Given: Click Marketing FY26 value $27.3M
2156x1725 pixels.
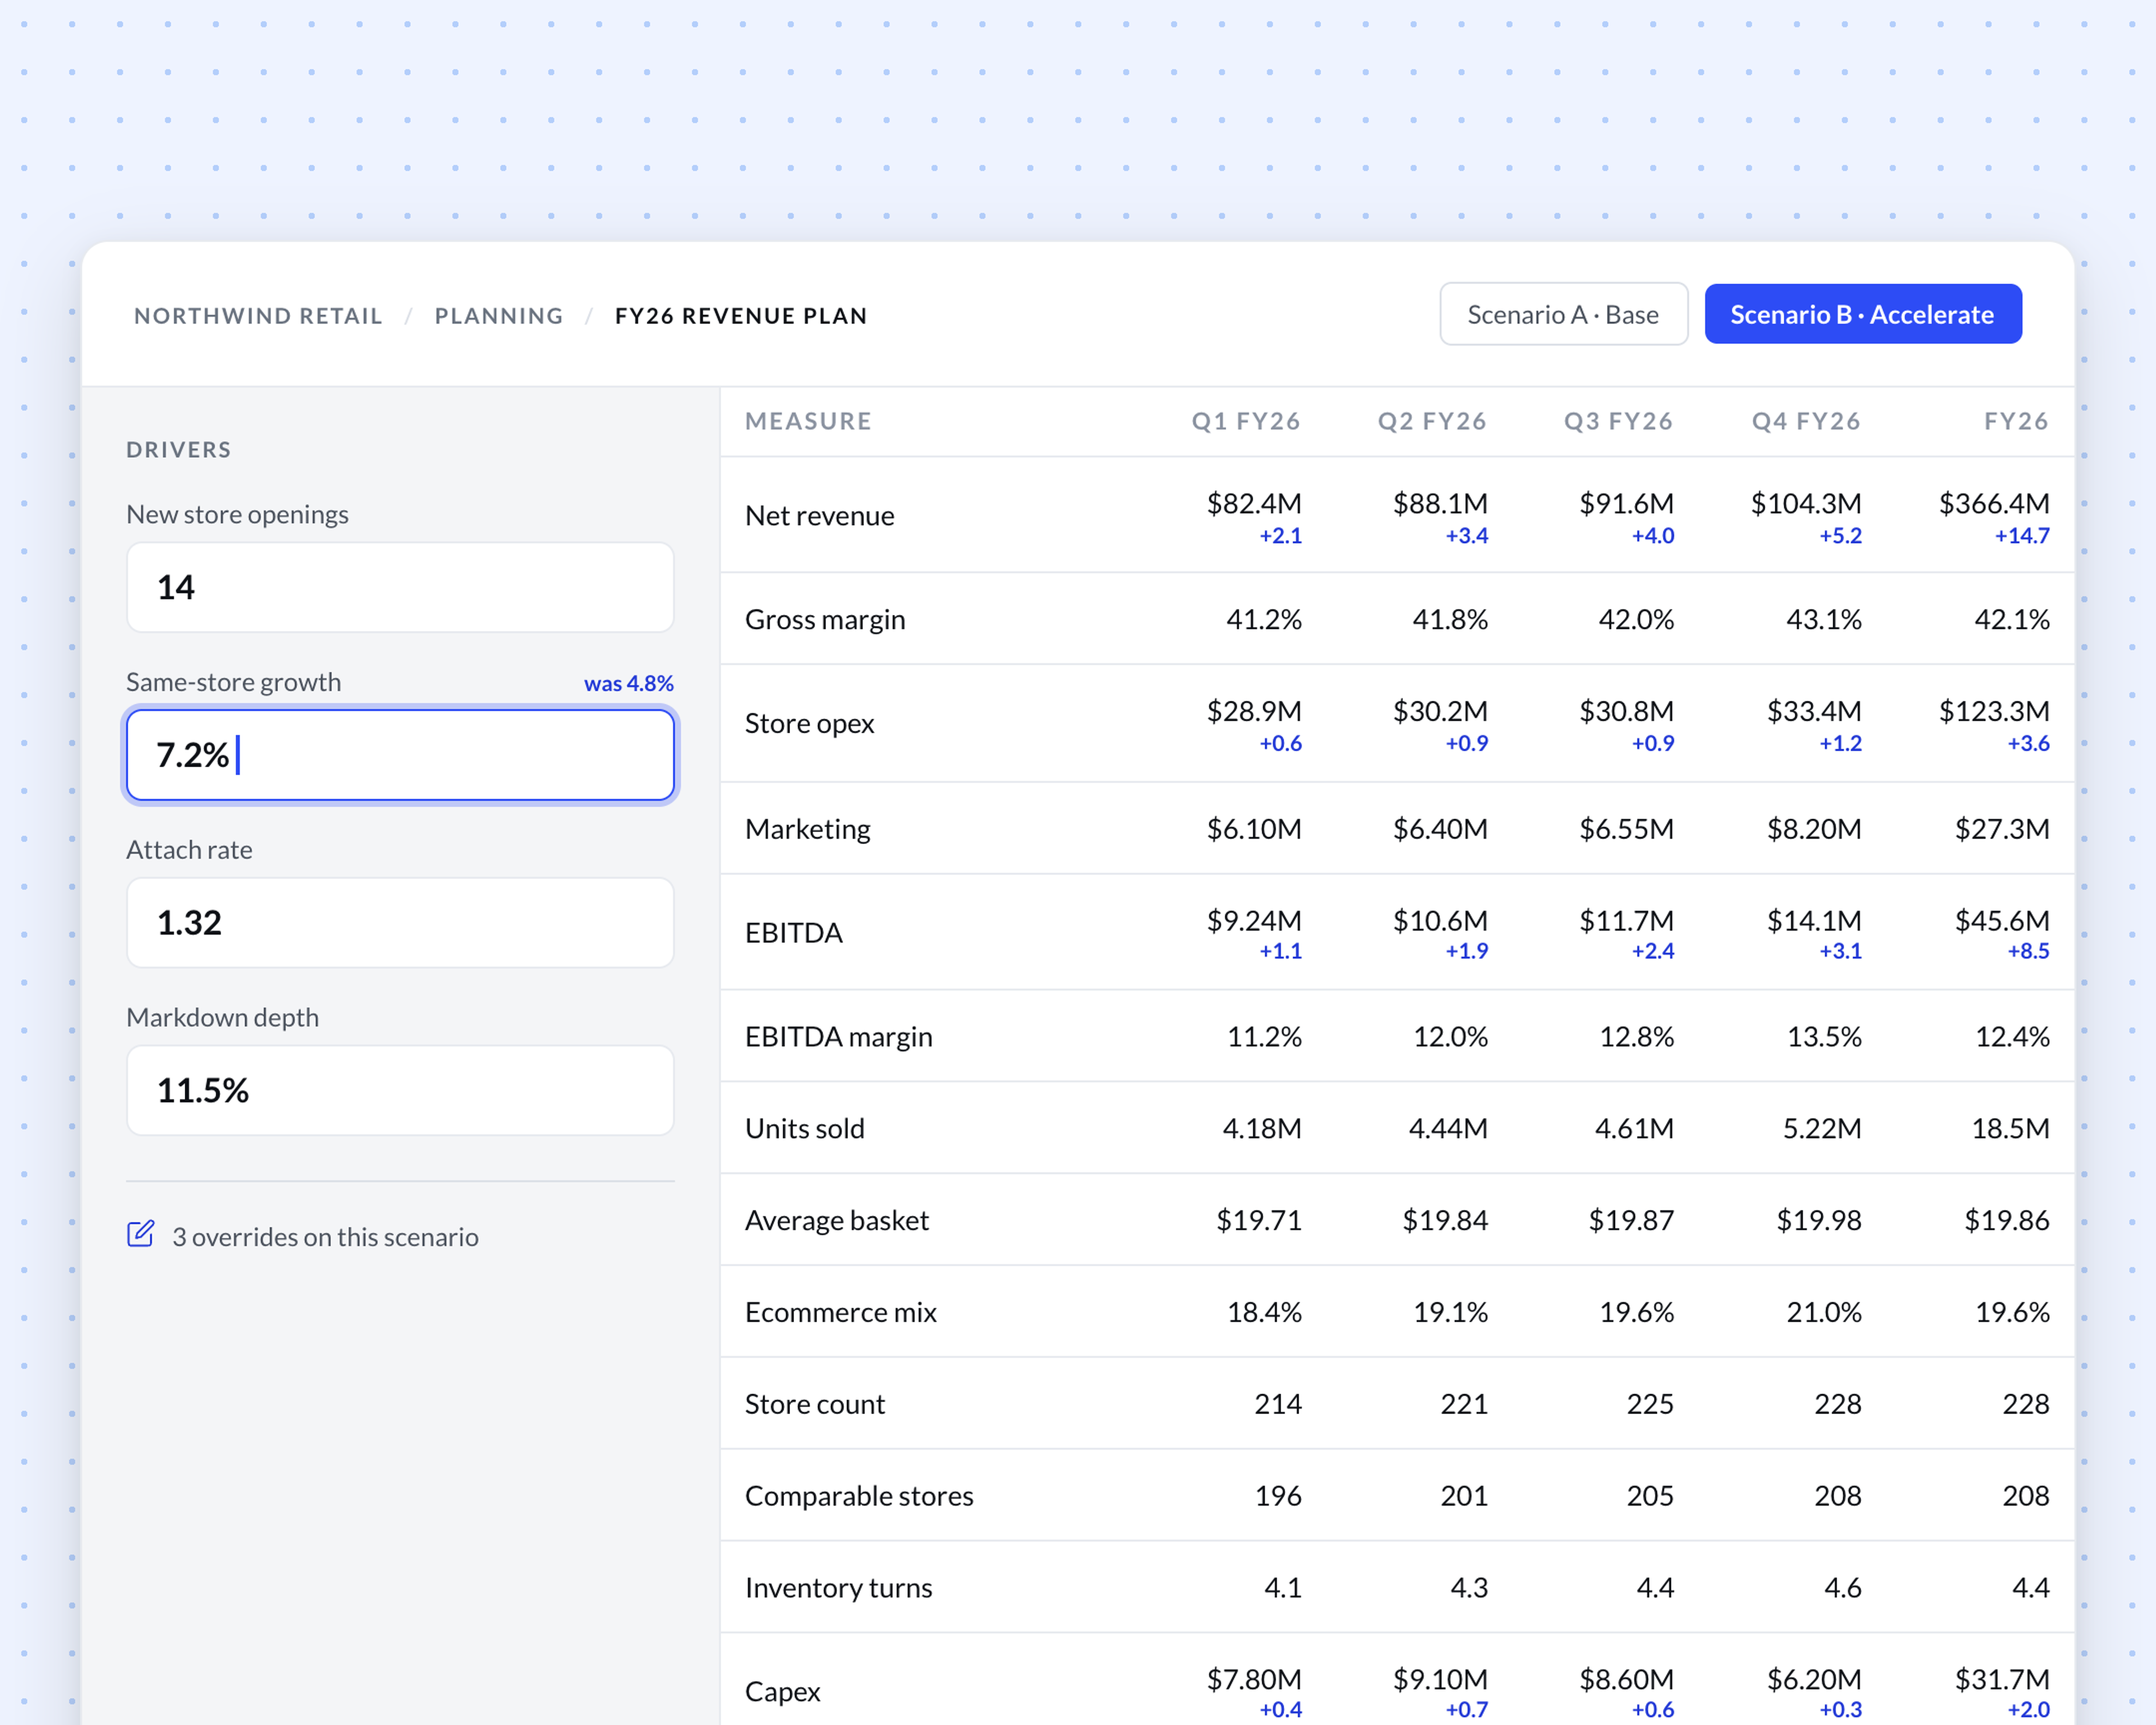Looking at the screenshot, I should tap(2002, 829).
